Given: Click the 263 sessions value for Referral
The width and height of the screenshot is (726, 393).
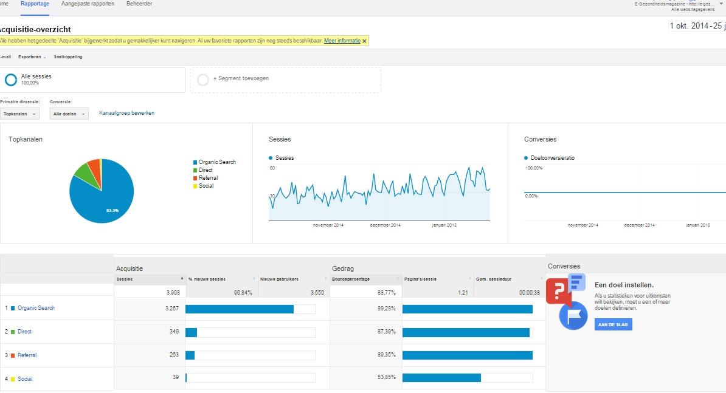Looking at the screenshot, I should tap(174, 355).
